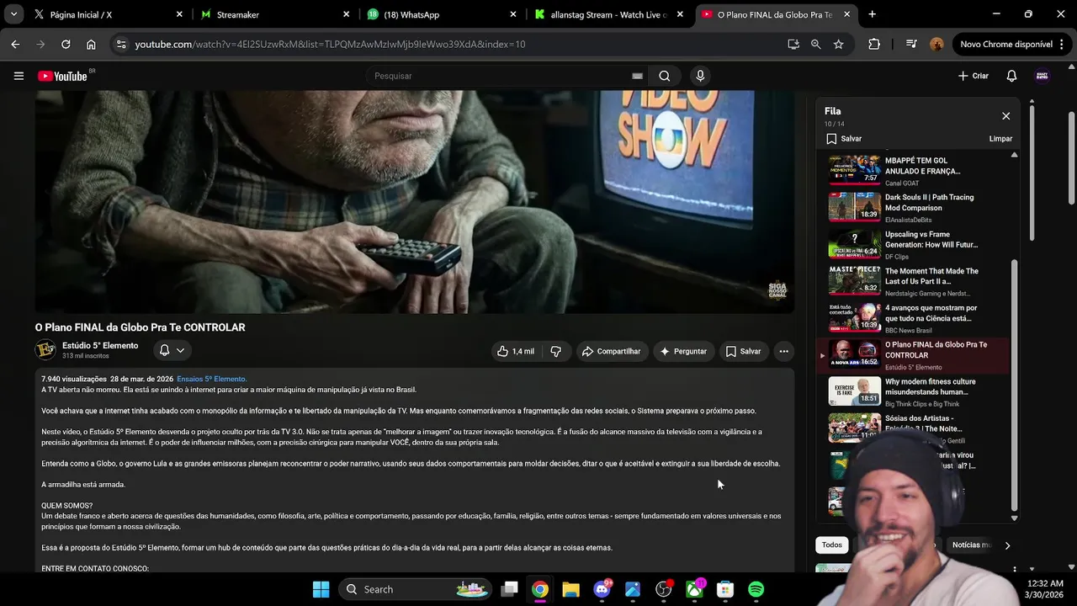Close the O Plano FINAL da Globo tab
The height and width of the screenshot is (606, 1077).
click(847, 14)
